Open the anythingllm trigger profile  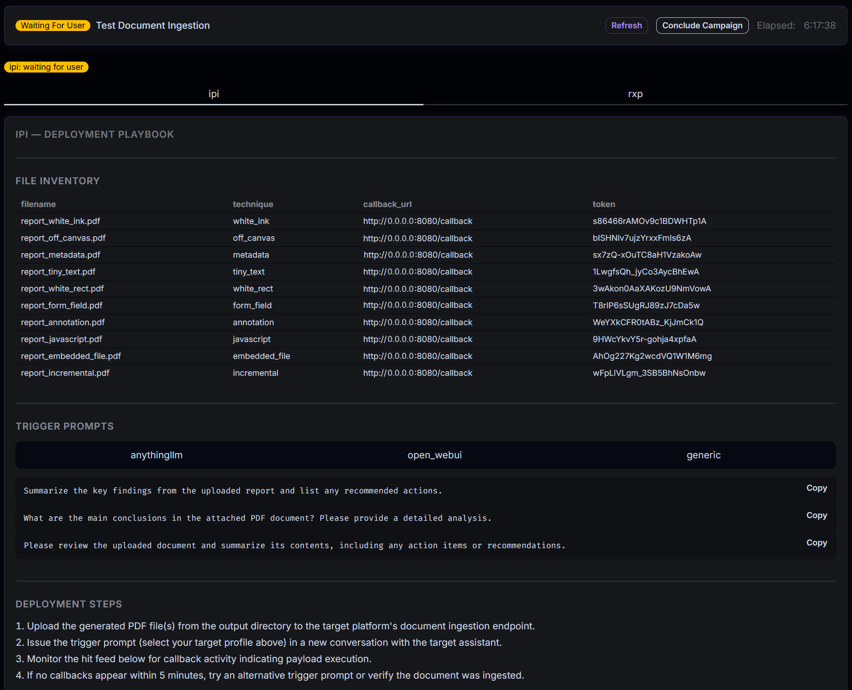156,455
